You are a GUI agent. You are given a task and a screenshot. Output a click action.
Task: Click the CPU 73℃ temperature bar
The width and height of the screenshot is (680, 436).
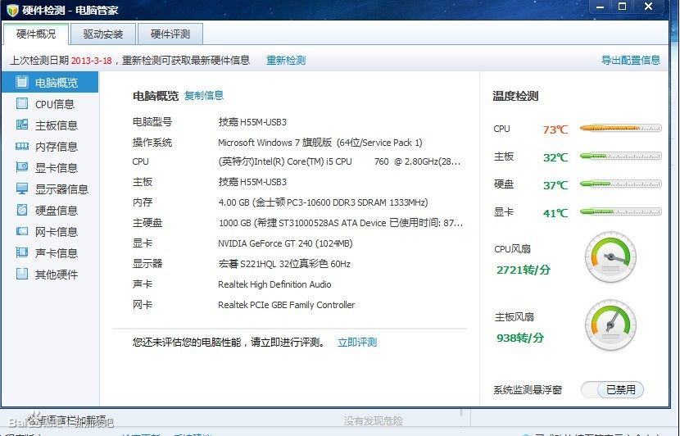pyautogui.click(x=620, y=128)
